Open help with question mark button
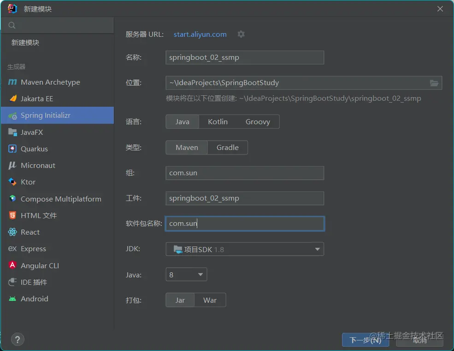 18,339
